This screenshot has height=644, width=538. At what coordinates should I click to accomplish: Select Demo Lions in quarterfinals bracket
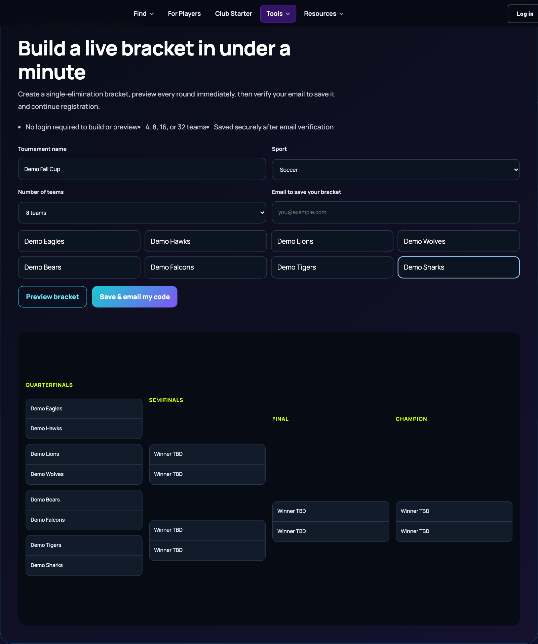84,454
